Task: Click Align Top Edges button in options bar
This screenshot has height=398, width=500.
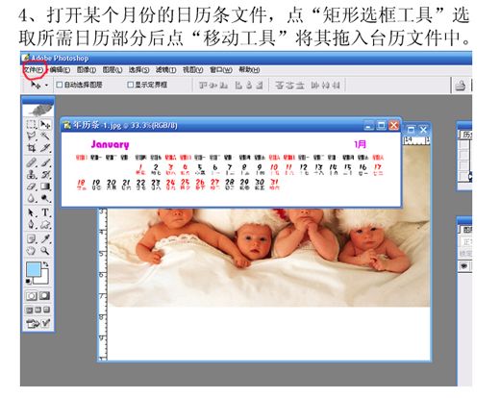Action: (203, 86)
